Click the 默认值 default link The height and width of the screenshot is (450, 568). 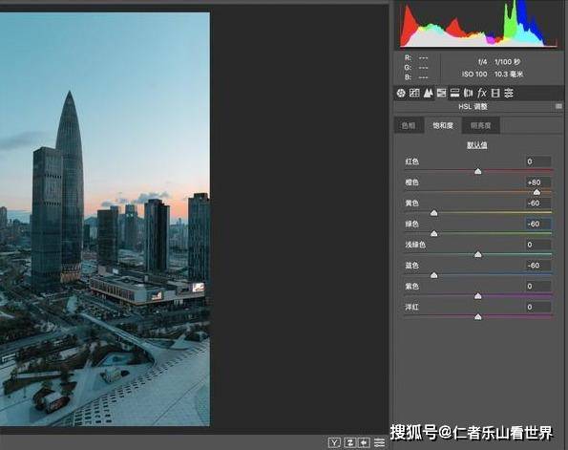476,145
